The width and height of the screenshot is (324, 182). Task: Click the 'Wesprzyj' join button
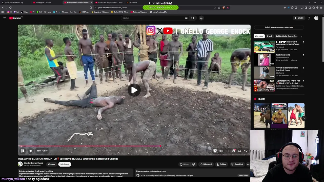pos(52,164)
